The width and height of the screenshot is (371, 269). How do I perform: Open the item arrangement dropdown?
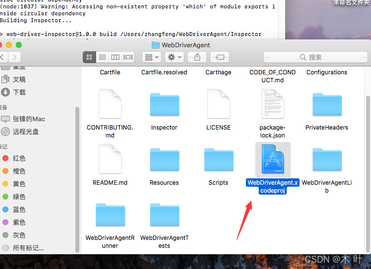point(152,57)
